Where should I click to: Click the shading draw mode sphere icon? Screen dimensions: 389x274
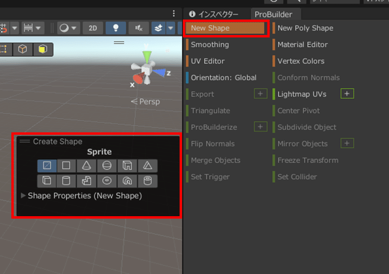pyautogui.click(x=64, y=28)
